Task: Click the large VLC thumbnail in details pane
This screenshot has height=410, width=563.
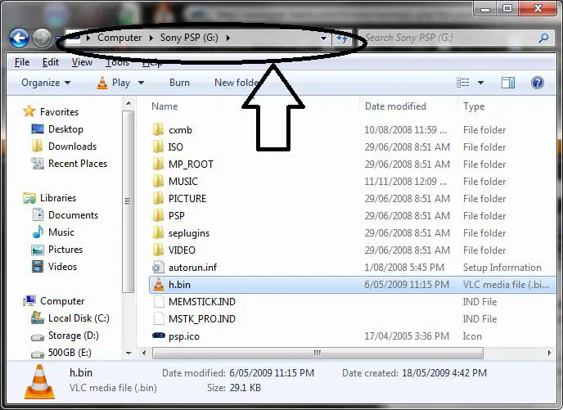Action: [39, 381]
